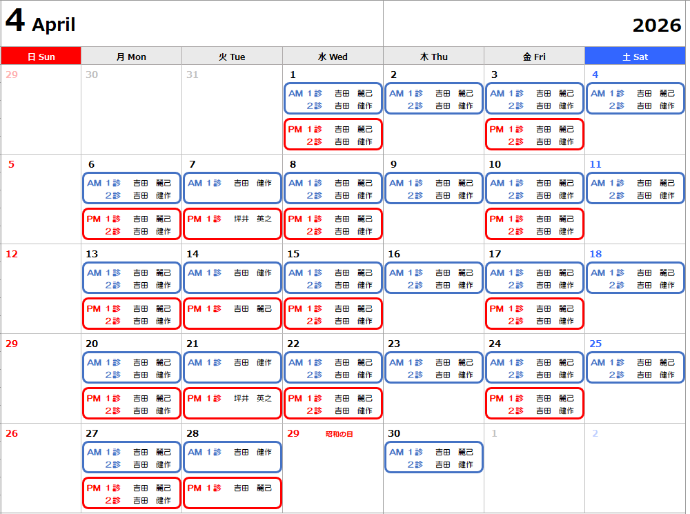
Task: Select Saturday April 25 AM schedule block
Action: click(x=635, y=368)
